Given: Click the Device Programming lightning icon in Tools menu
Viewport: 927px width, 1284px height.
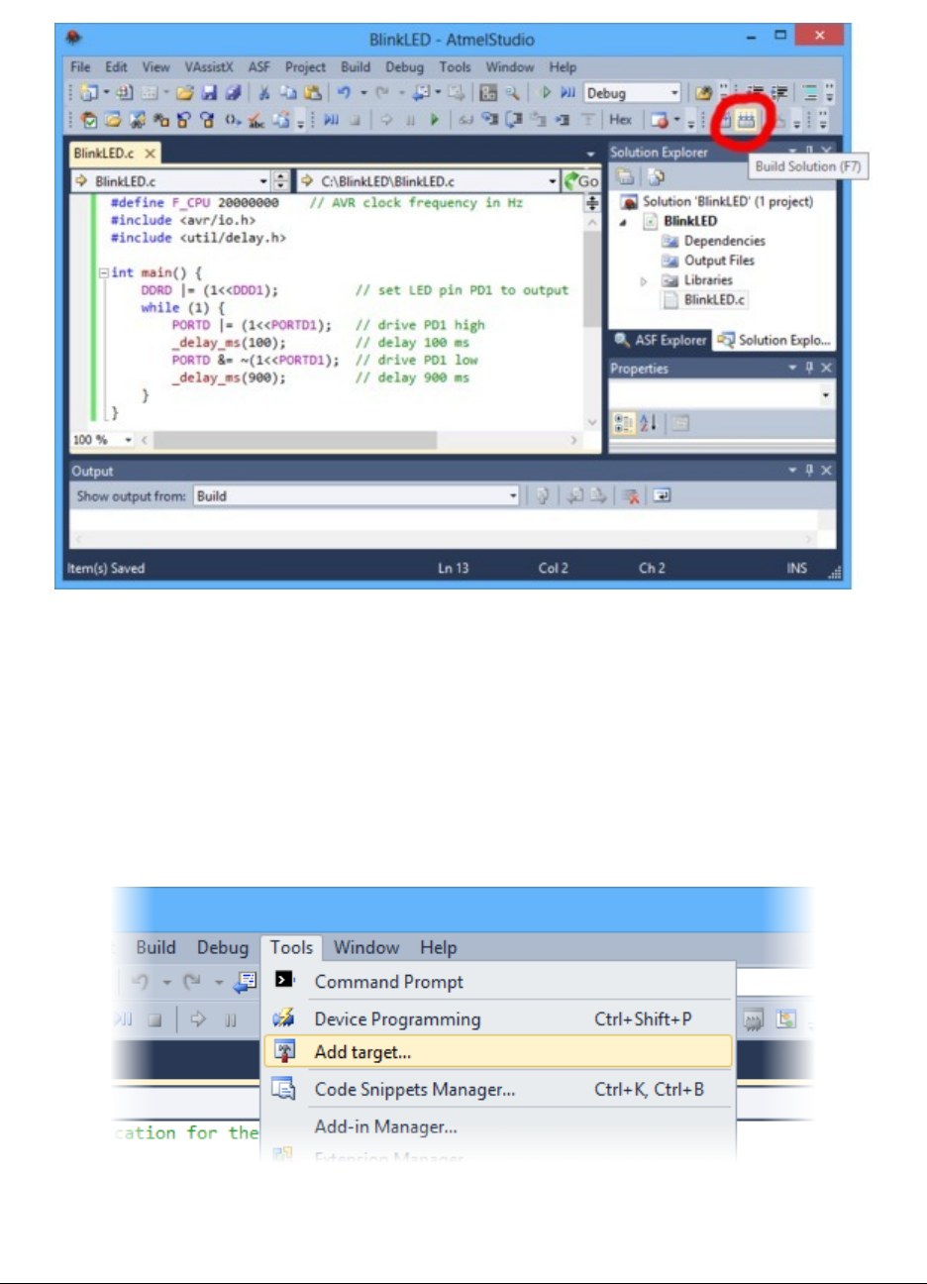Looking at the screenshot, I should [284, 1017].
